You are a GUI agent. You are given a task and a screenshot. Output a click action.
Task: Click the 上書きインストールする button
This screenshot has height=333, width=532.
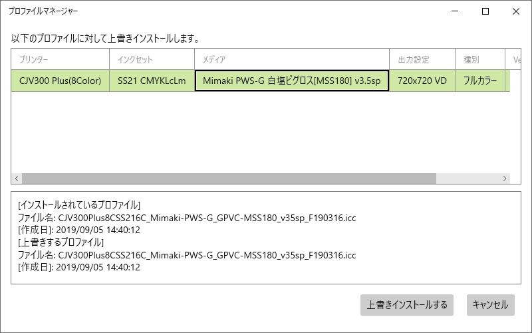tap(407, 305)
